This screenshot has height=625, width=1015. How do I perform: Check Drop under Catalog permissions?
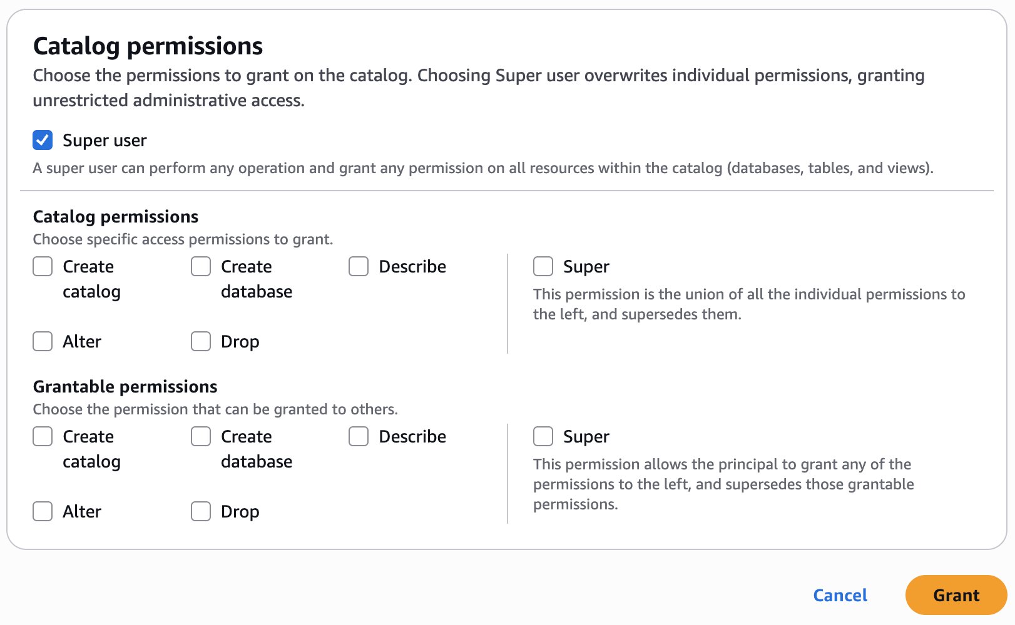201,342
